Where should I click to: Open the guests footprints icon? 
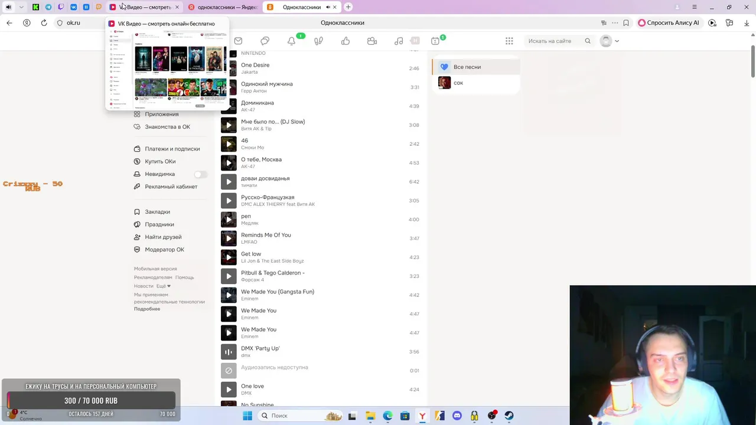click(318, 41)
